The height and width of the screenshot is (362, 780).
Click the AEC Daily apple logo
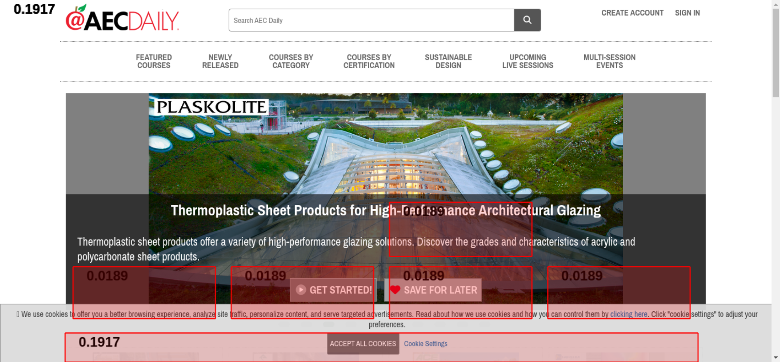tap(122, 19)
